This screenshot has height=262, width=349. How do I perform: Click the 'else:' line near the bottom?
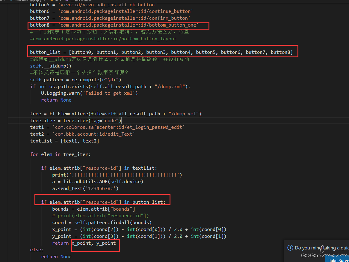(37, 250)
